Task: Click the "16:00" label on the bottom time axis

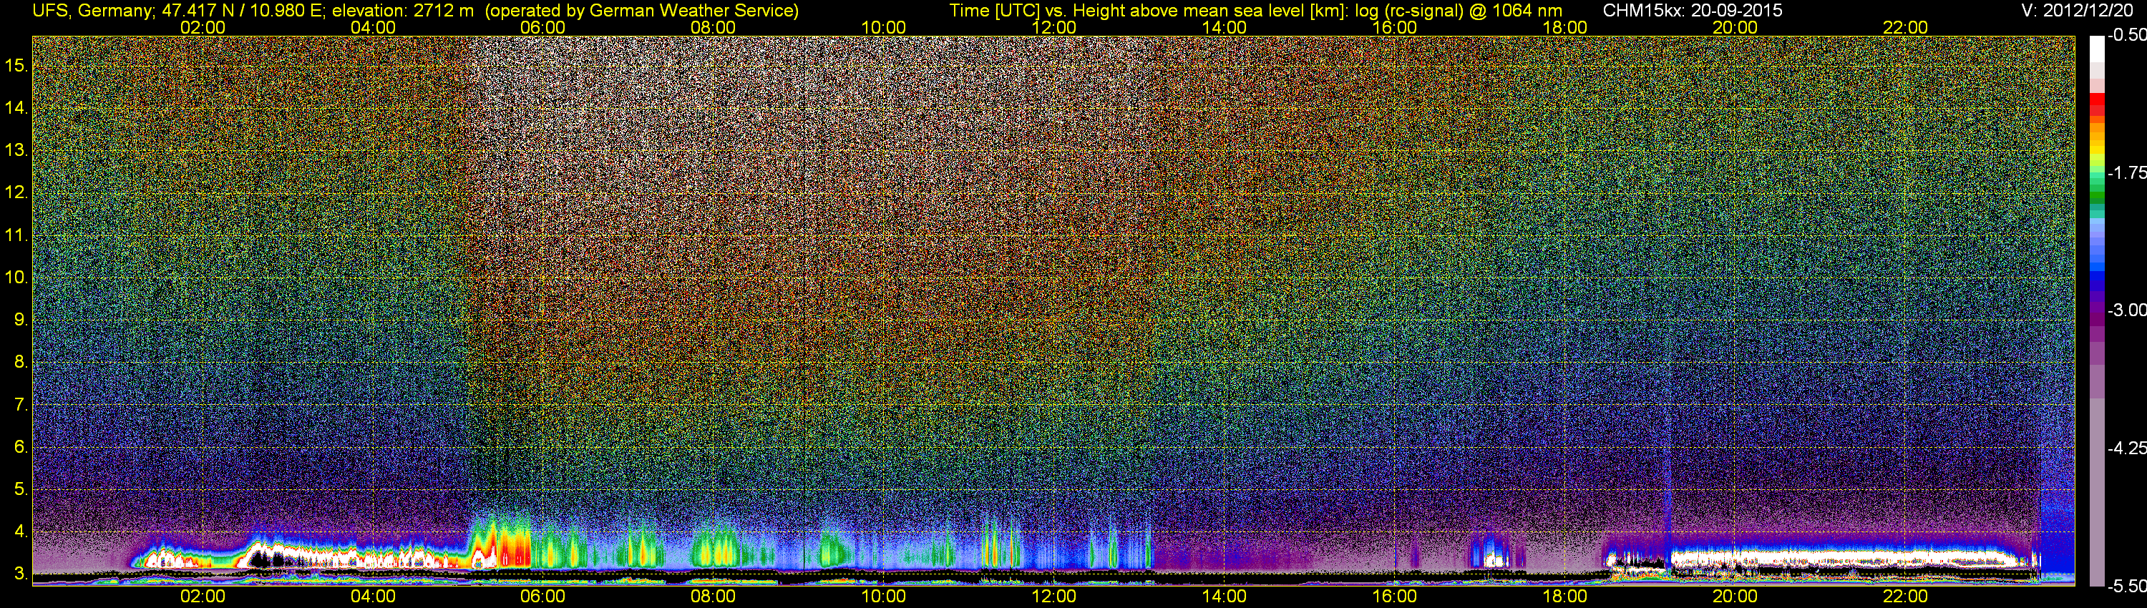Action: pos(1394,597)
